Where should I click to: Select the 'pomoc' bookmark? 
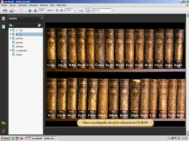point(19,43)
